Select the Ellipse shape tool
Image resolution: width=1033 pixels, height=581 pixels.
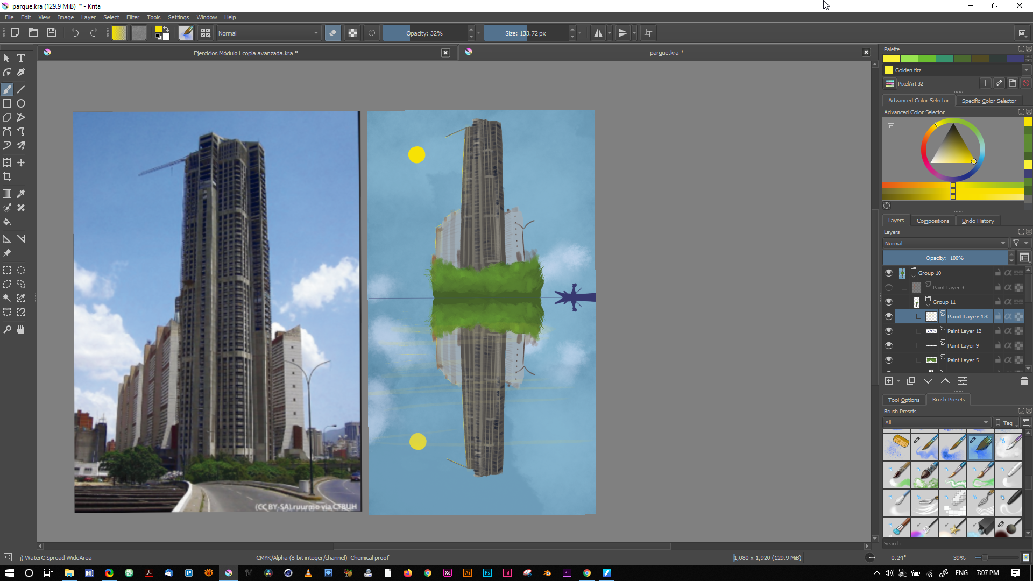coord(21,103)
